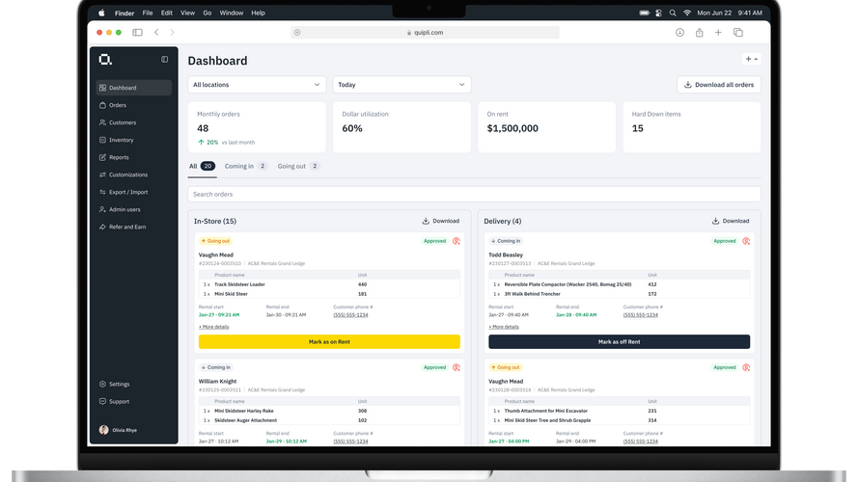Click the Download all orders button
The image size is (858, 482).
pos(718,85)
